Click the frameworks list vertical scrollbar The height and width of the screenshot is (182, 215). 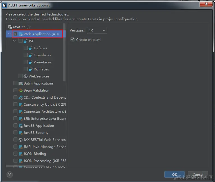coord(64,52)
